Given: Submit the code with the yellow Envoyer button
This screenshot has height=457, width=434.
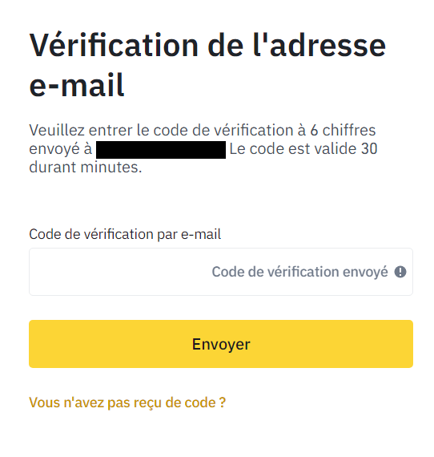Looking at the screenshot, I should [x=221, y=344].
